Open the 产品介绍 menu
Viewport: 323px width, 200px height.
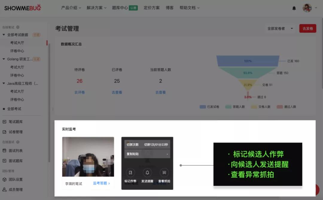(71, 8)
